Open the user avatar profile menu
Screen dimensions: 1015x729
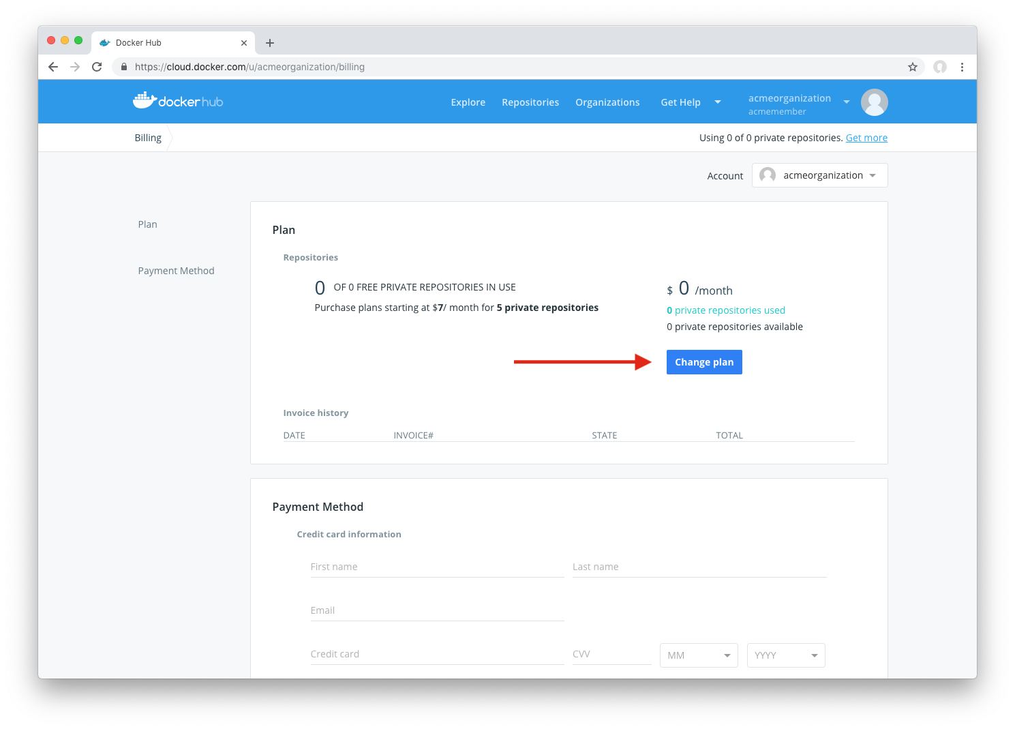pyautogui.click(x=874, y=102)
